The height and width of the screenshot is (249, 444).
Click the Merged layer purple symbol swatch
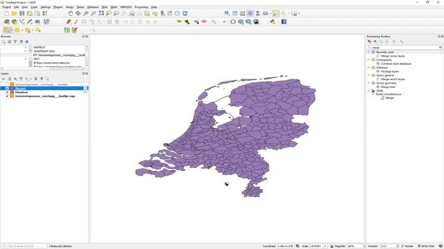(12, 89)
